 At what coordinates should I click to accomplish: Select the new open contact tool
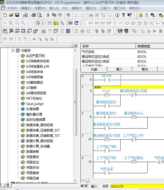91,23
